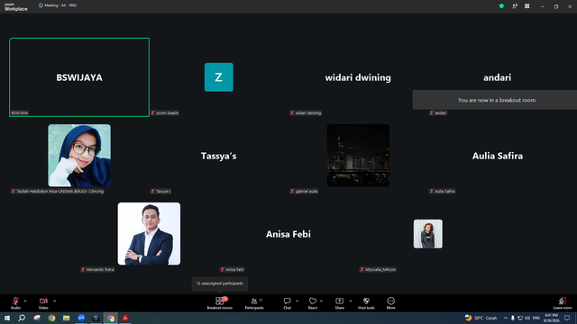The height and width of the screenshot is (324, 577).
Task: Open the active Chrome window on taskbar
Action: [x=111, y=318]
